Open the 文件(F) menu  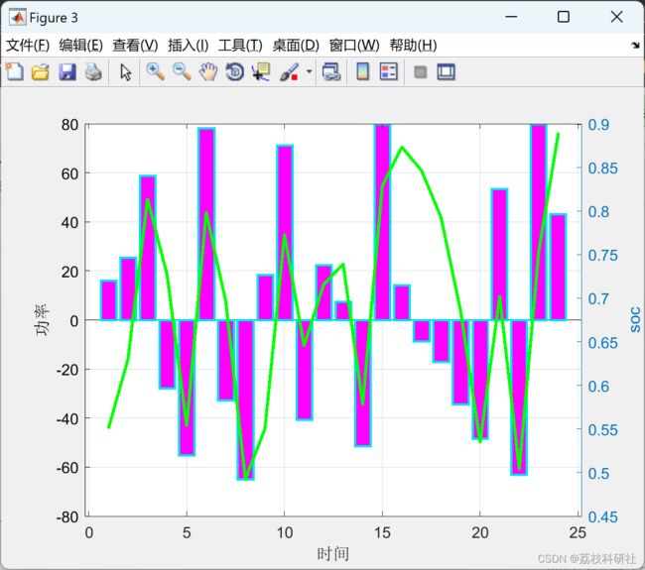tap(28, 45)
